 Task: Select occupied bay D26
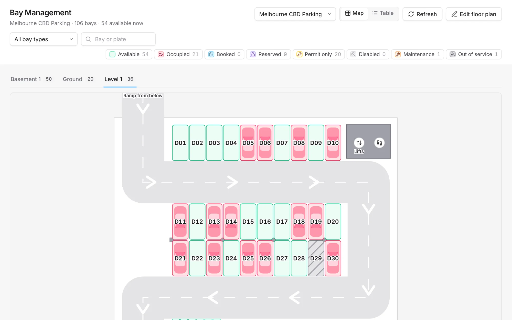point(265,258)
